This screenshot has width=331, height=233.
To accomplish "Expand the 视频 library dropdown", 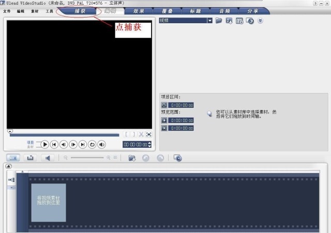I will tap(209, 21).
